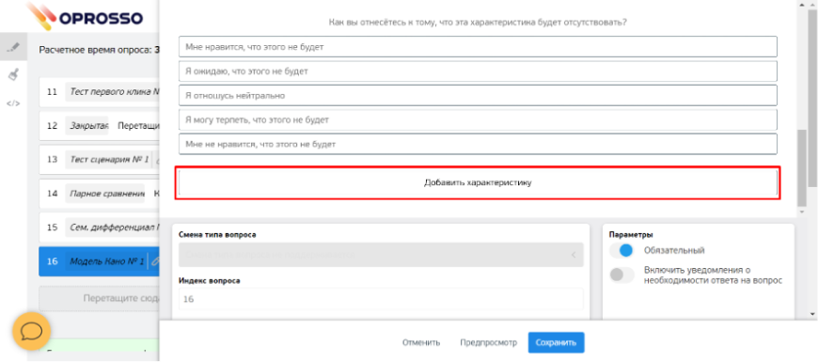Select question 11 Тест первого клика

pos(99,92)
